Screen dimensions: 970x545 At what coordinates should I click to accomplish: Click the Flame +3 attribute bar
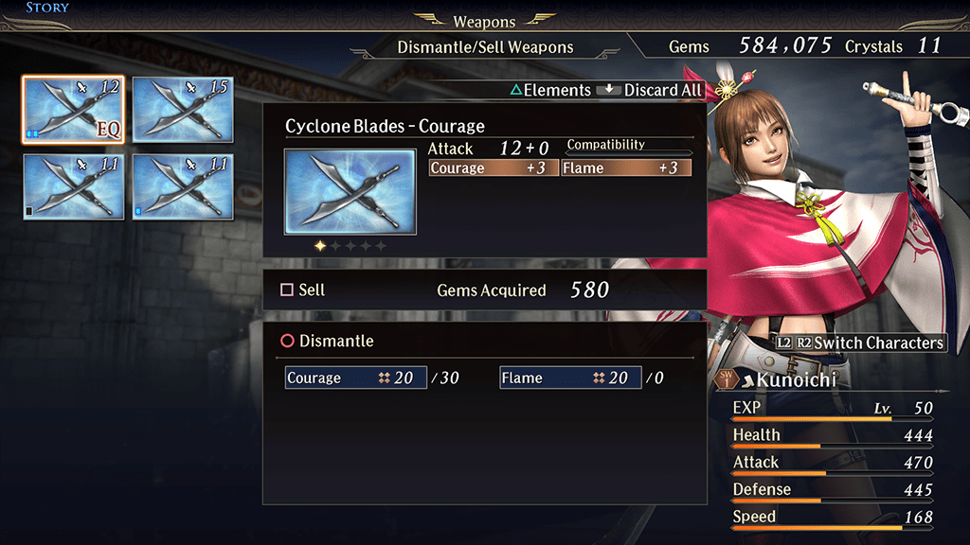click(x=626, y=168)
